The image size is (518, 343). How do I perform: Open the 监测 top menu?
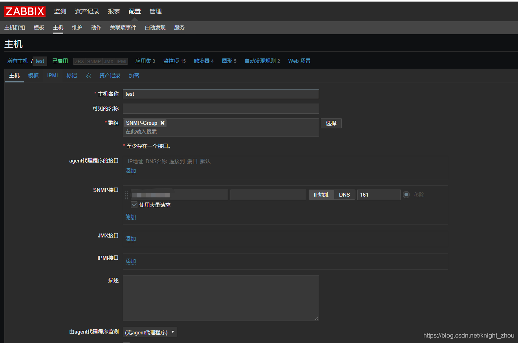pos(60,11)
